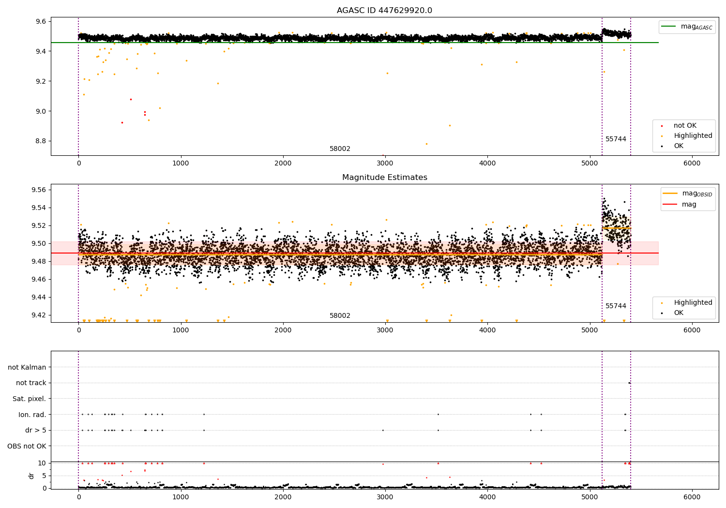The height and width of the screenshot is (508, 726).
Task: Click the 9.56 tick label on middle plot
Action: coord(39,190)
